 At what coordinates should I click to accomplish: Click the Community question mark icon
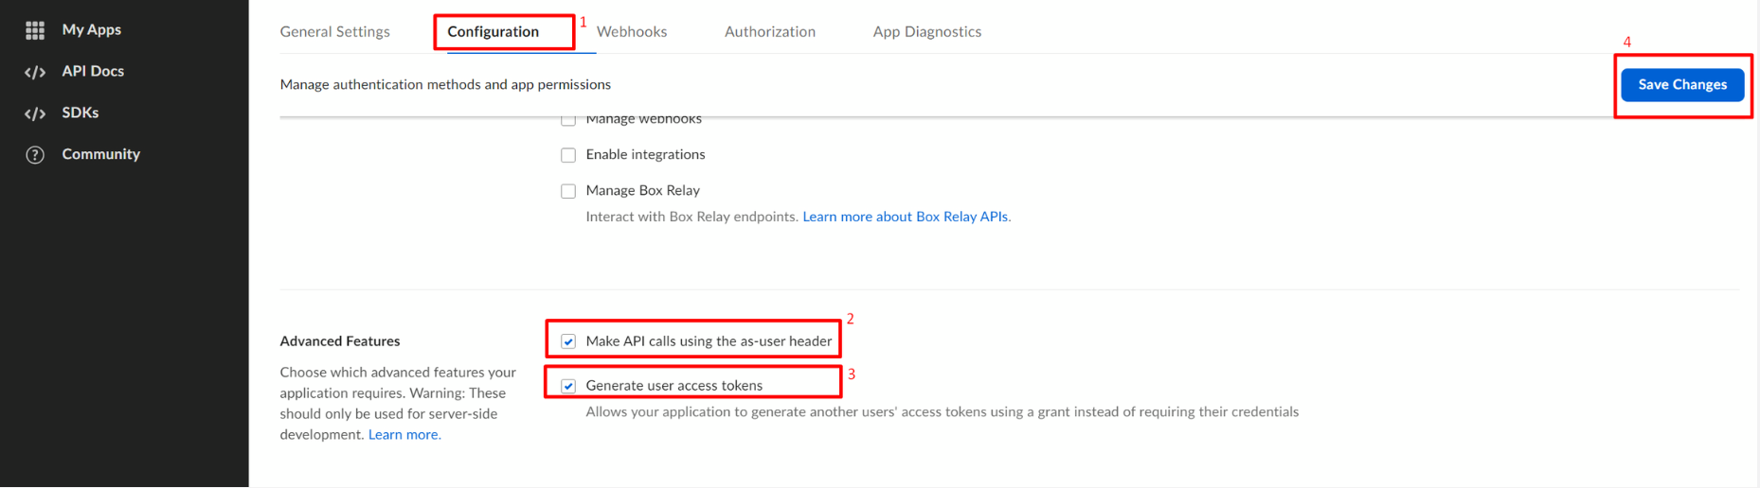click(x=35, y=155)
